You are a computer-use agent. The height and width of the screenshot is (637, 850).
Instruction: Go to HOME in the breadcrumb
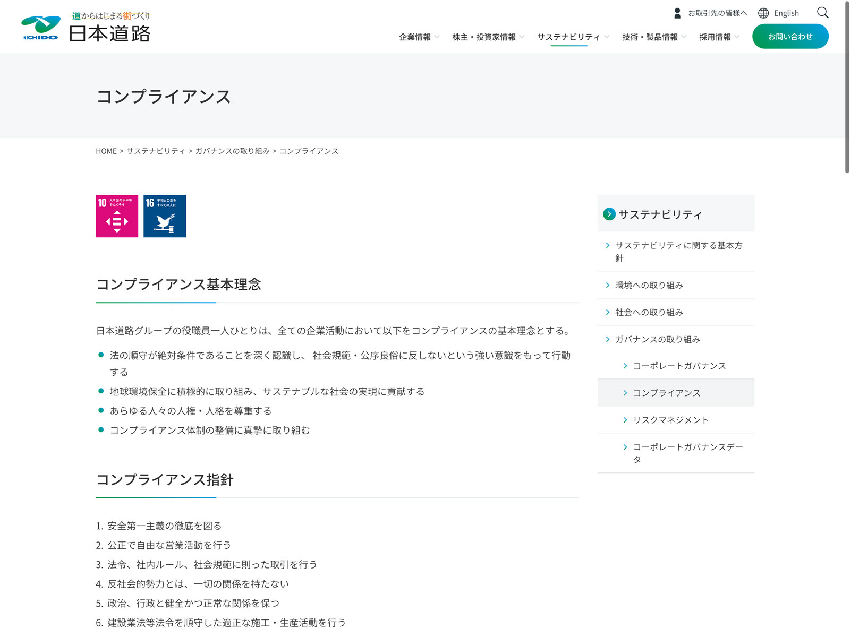pyautogui.click(x=106, y=151)
